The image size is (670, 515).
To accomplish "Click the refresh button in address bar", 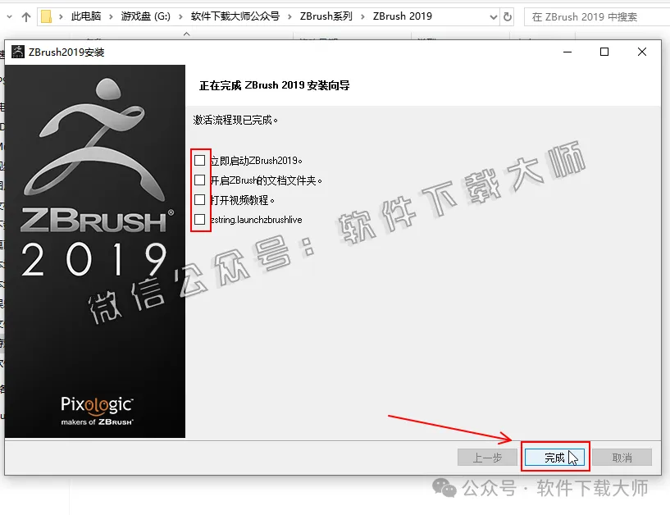I will pos(508,16).
